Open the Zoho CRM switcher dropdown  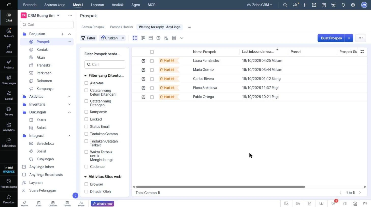pos(260,5)
